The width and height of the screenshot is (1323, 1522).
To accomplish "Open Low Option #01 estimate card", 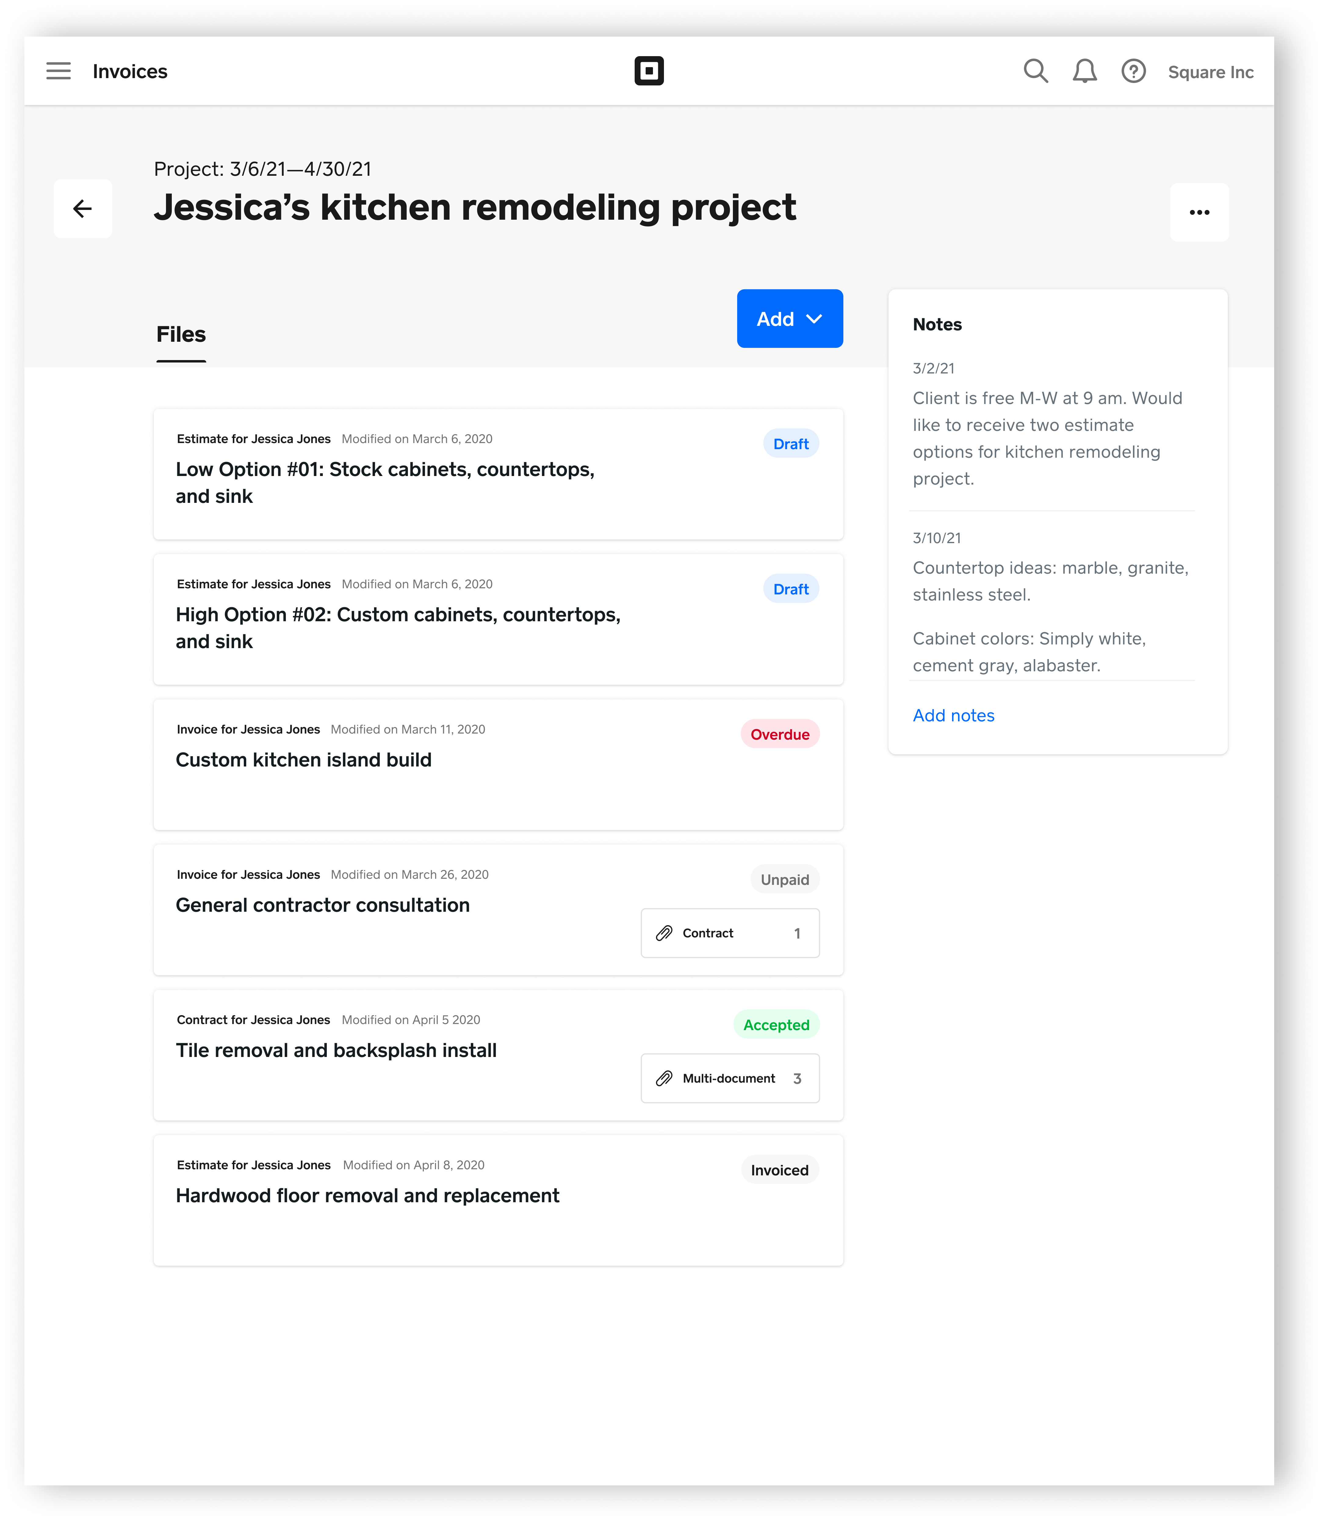I will tap(385, 482).
